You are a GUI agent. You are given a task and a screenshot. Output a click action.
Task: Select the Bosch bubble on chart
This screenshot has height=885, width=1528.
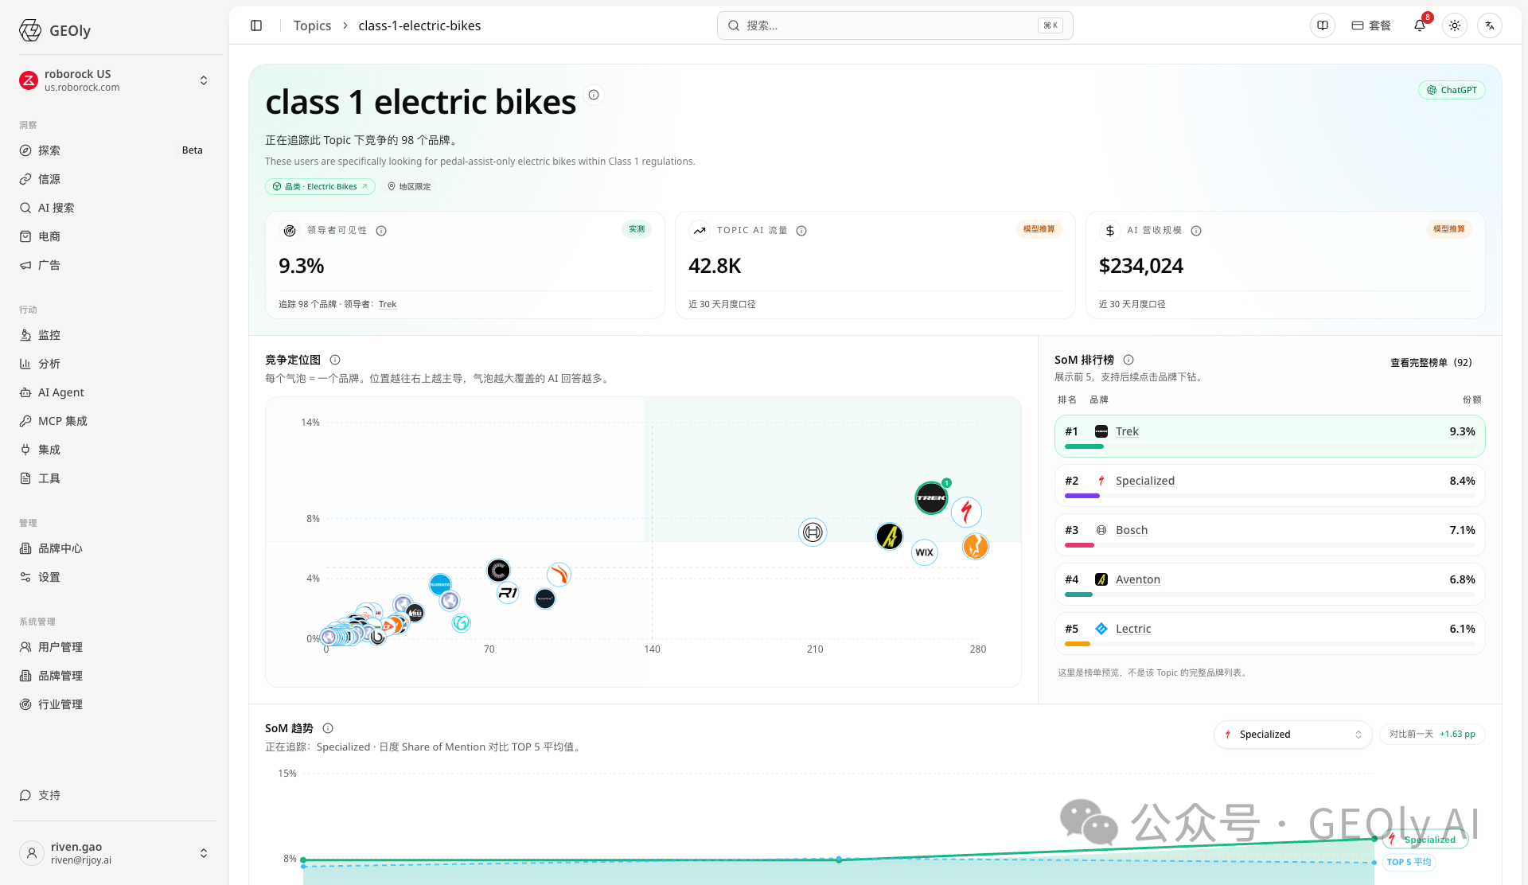(813, 532)
